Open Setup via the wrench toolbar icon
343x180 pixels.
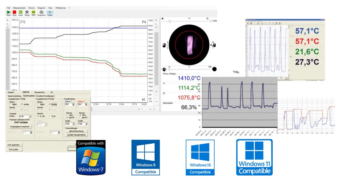[x=27, y=13]
